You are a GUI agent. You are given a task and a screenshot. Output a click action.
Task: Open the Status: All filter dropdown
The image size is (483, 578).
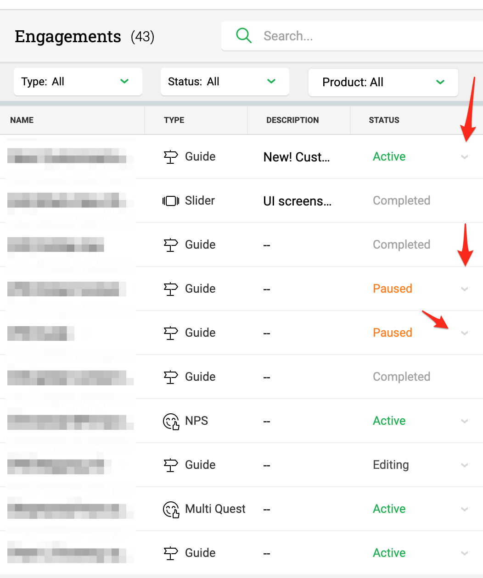point(225,82)
